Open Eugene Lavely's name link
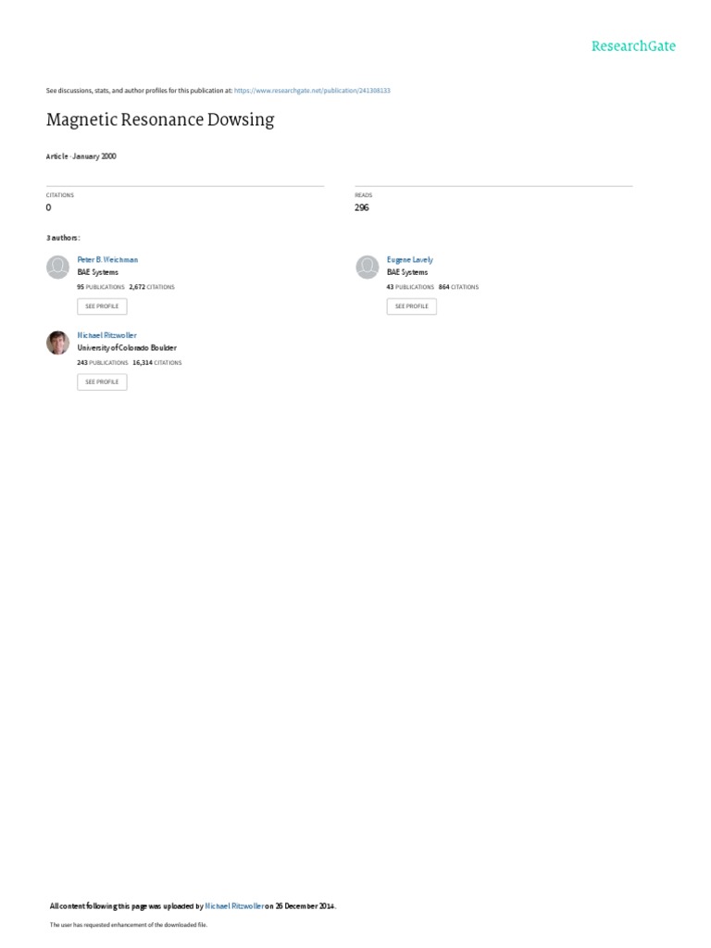 coord(410,259)
